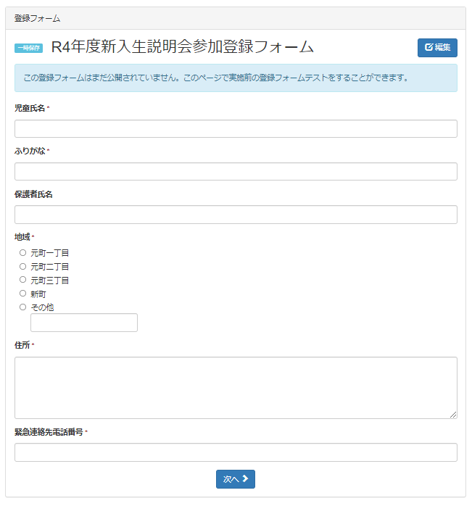Select the 保護者氏名 input field
Image resolution: width=472 pixels, height=506 pixels.
(236, 215)
